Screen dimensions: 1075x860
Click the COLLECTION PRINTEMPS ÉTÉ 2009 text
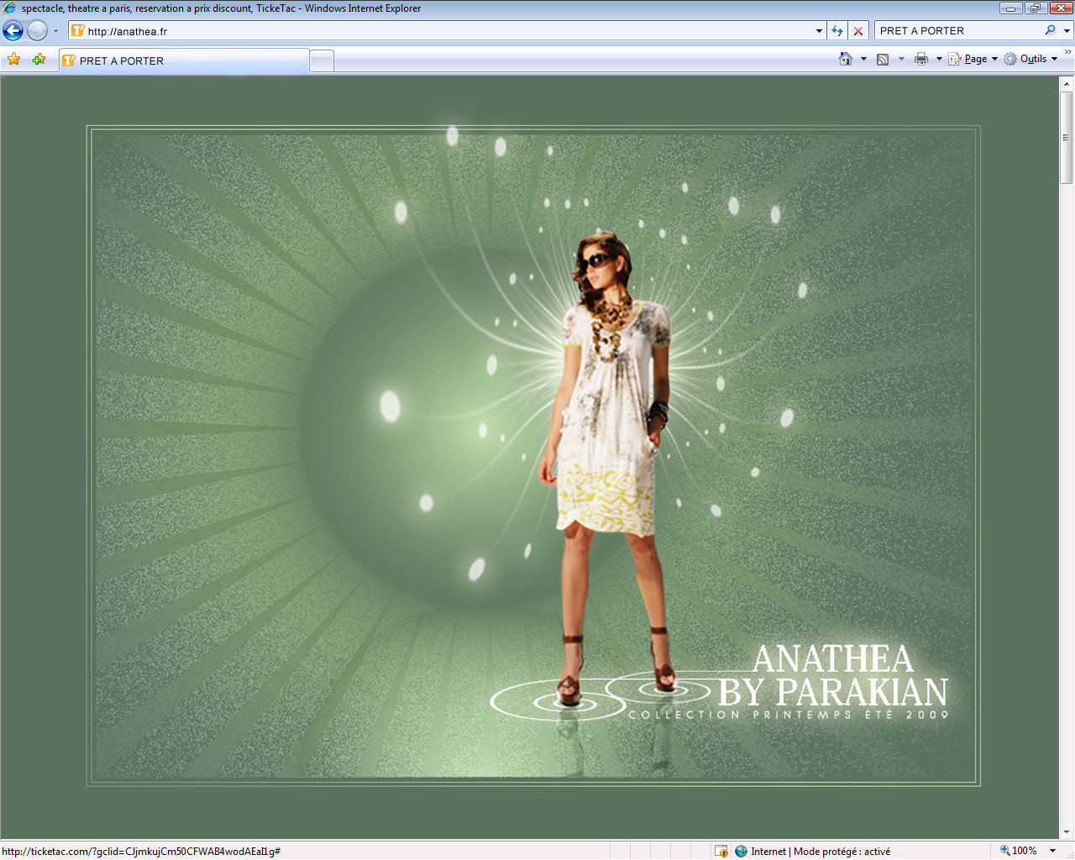coord(789,715)
